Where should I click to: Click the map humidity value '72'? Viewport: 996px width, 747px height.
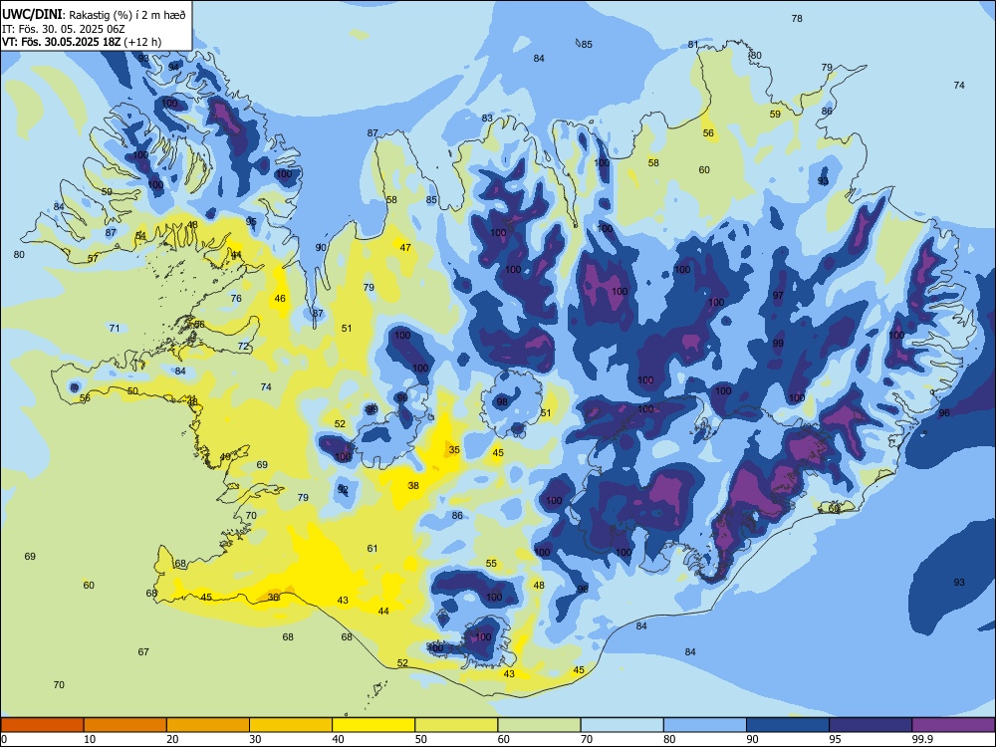(243, 347)
